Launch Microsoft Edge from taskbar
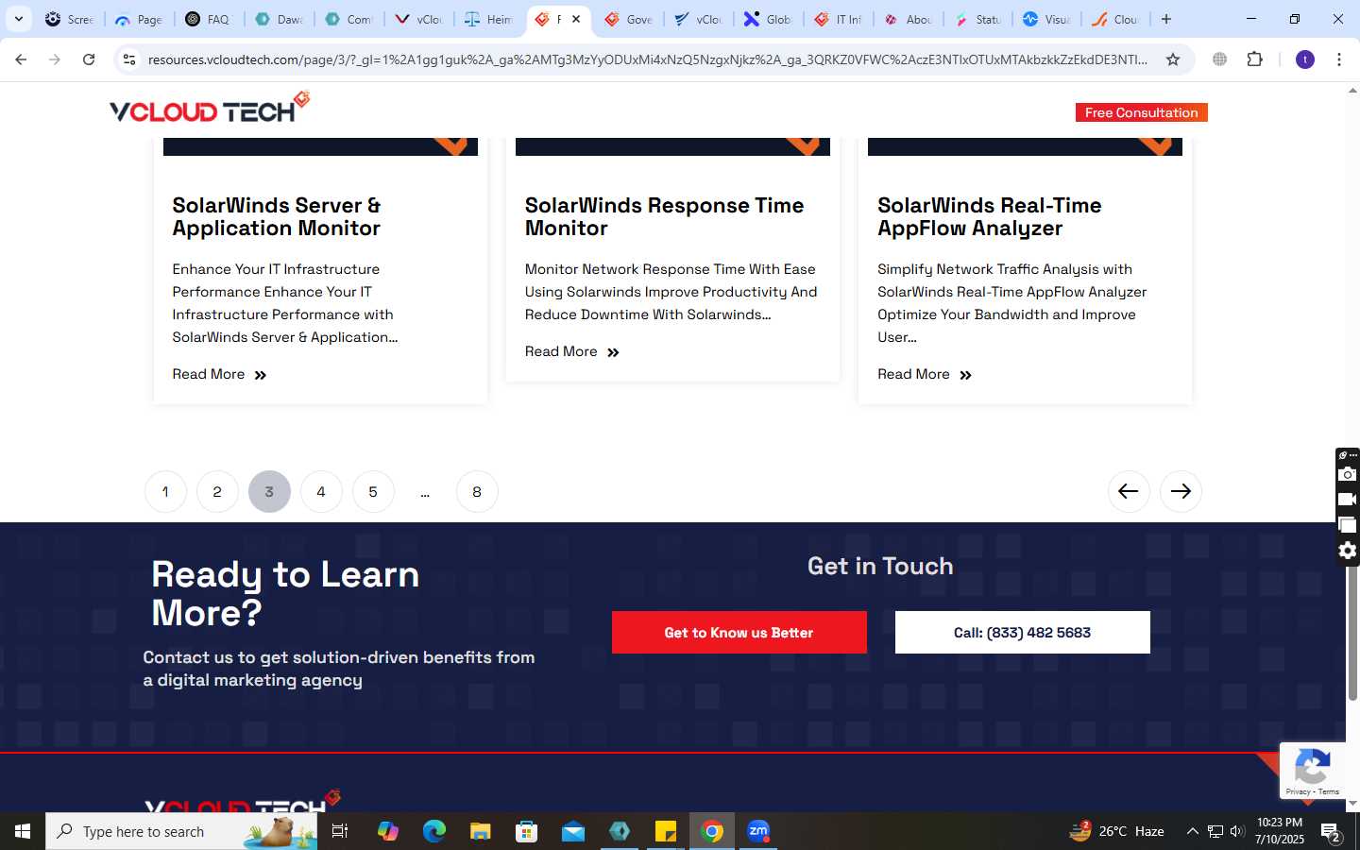The width and height of the screenshot is (1360, 850). tap(434, 831)
